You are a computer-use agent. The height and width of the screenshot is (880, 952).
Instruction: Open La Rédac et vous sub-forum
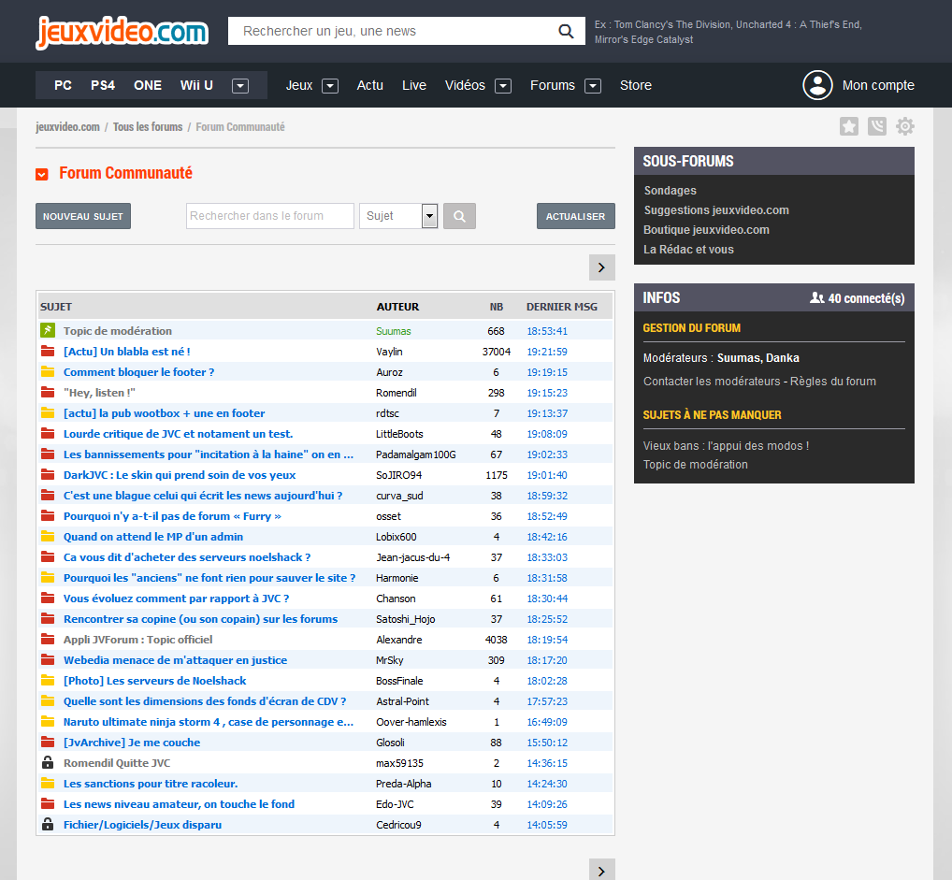point(688,249)
